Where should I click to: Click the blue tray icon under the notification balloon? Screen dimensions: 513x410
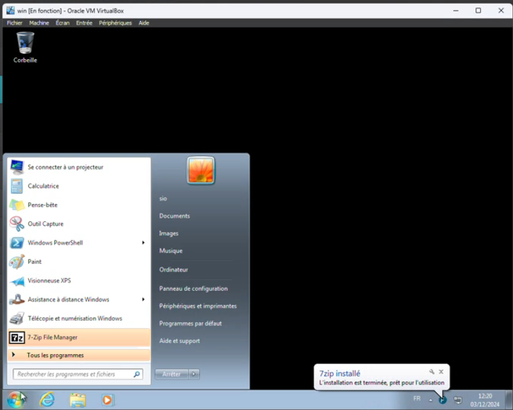click(443, 400)
